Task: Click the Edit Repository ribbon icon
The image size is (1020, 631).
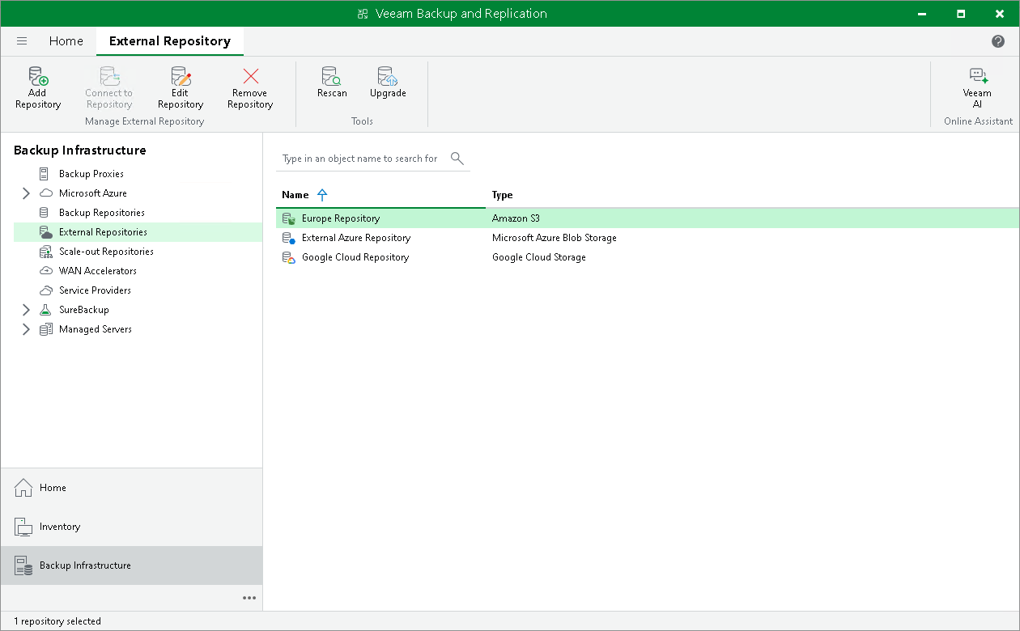Action: [181, 76]
